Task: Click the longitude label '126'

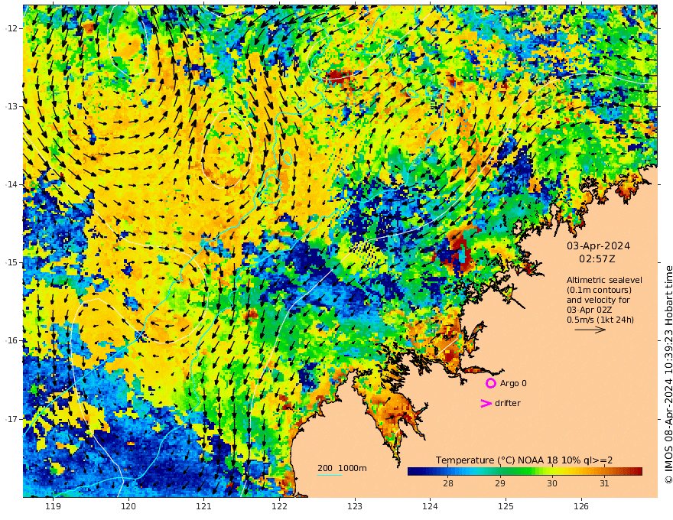Action: 581,506
